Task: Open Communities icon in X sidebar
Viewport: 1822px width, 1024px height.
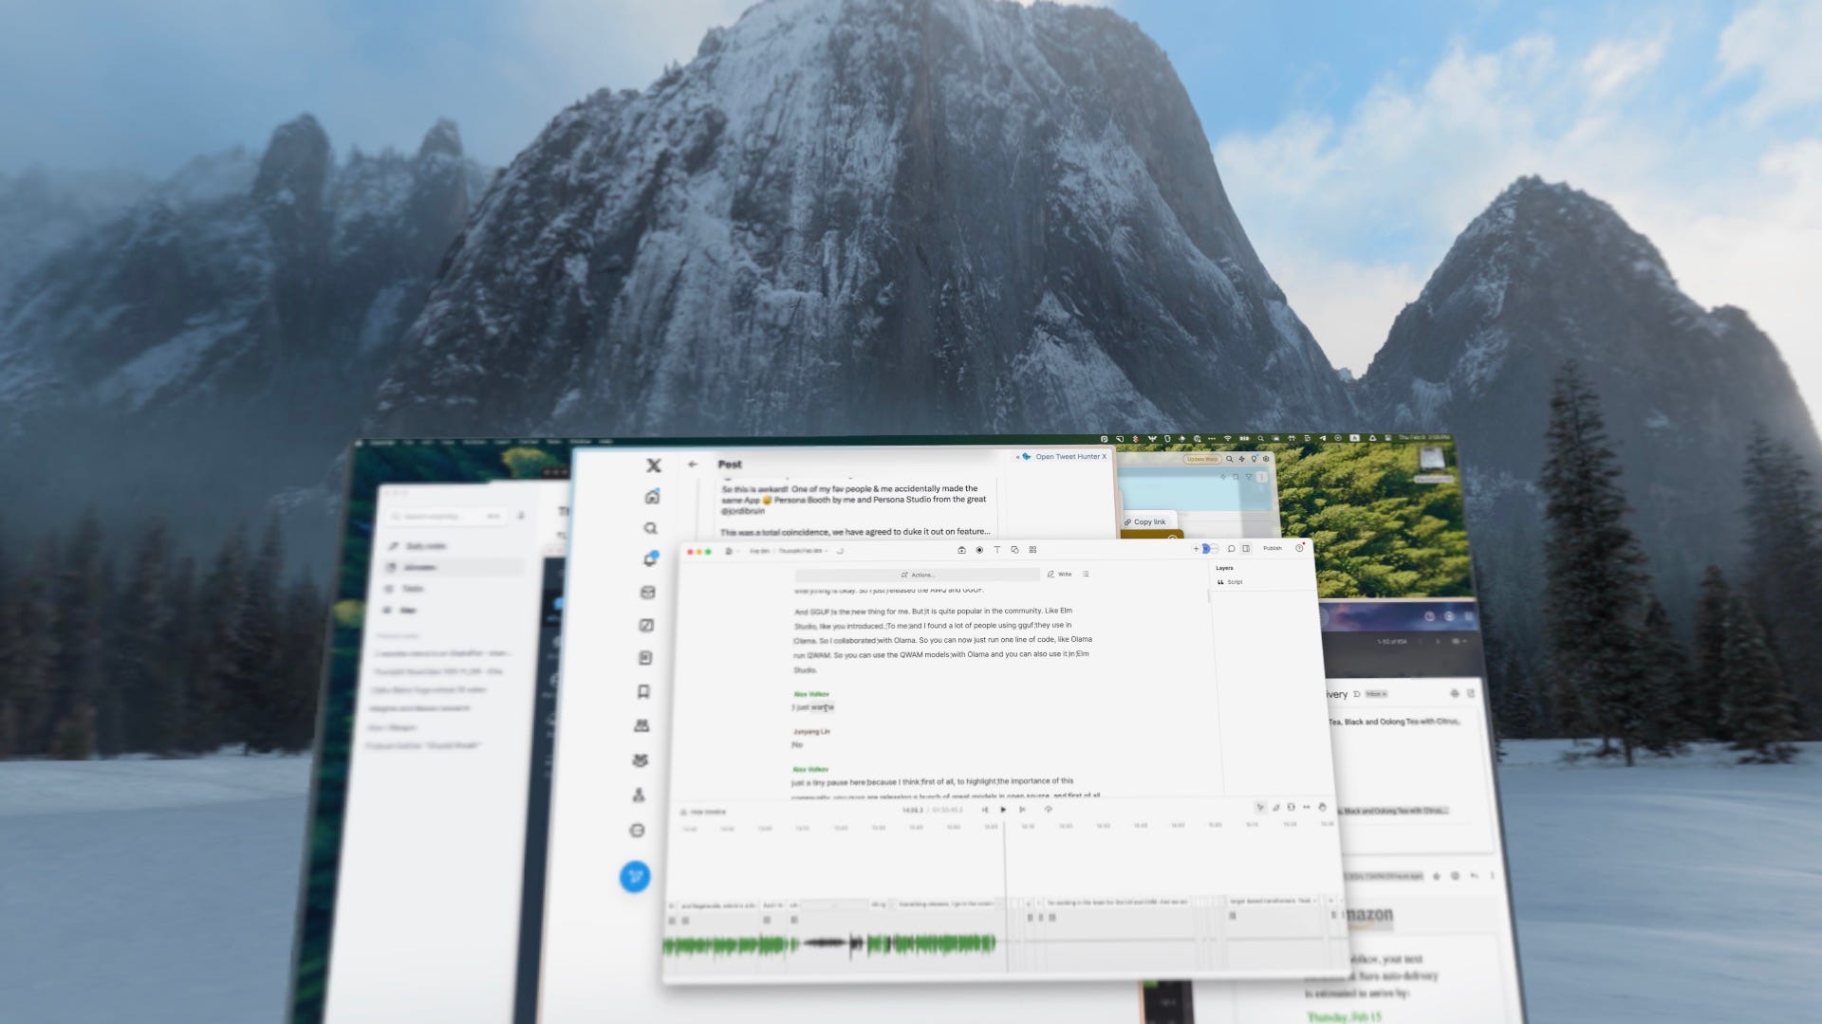Action: click(641, 725)
